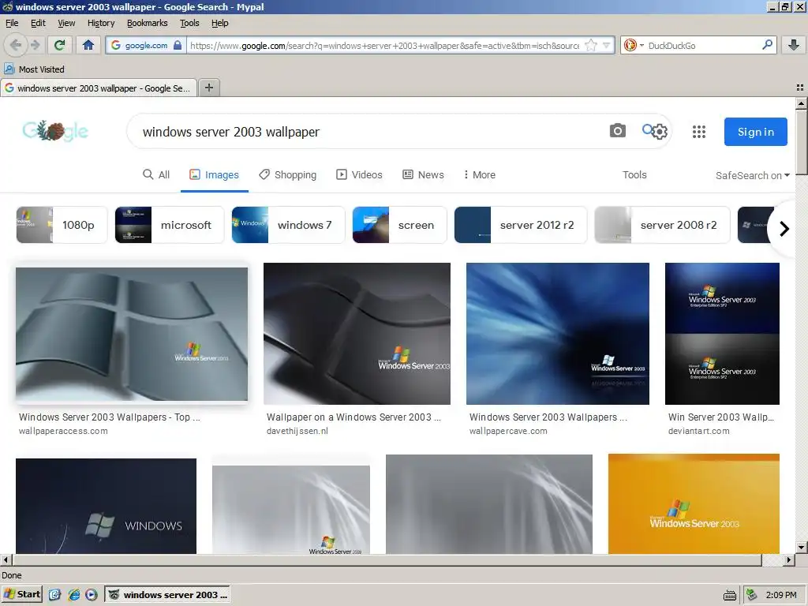This screenshot has height=606, width=808.
Task: Select the microsoft filter chip
Action: tap(170, 225)
